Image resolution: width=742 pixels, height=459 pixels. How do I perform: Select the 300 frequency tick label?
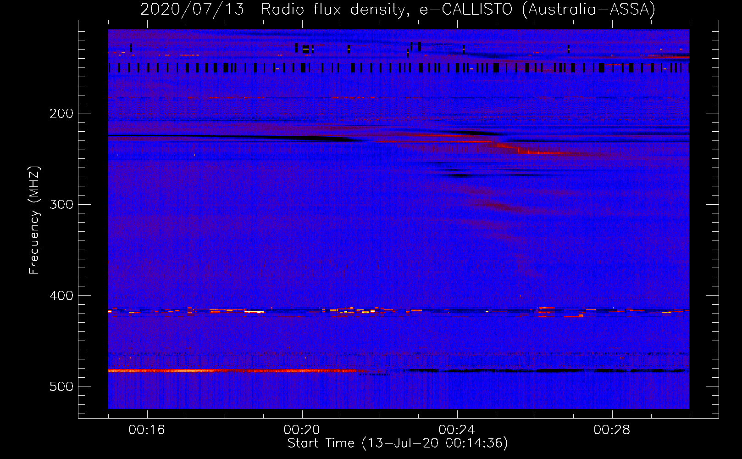[x=61, y=204]
